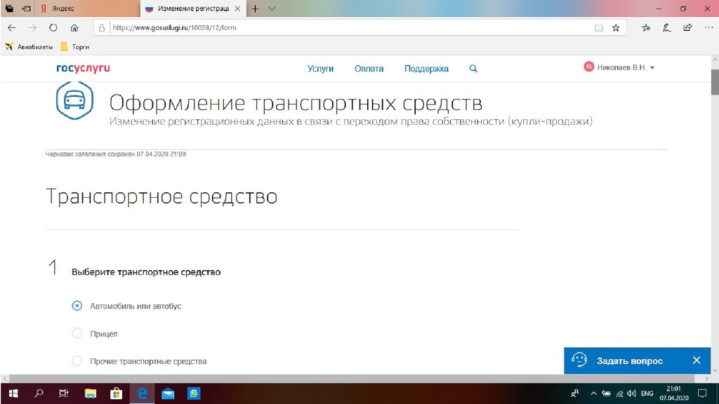Screen dimensions: 719x404
Task: Select Прочие транспортные средства radio option
Action: [77, 361]
